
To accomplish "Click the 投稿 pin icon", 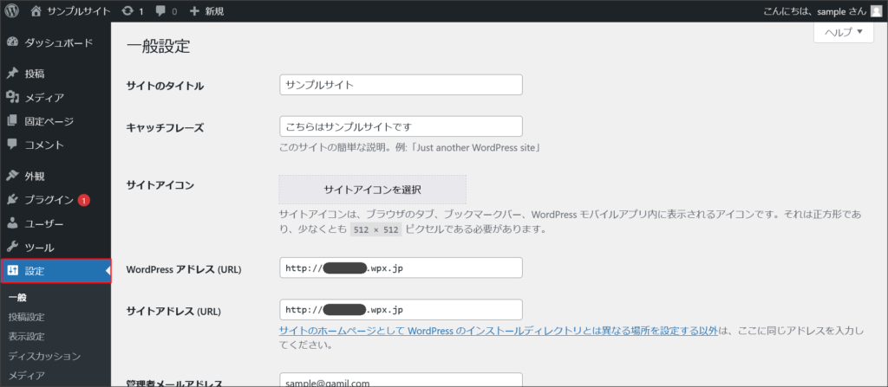I will point(12,74).
